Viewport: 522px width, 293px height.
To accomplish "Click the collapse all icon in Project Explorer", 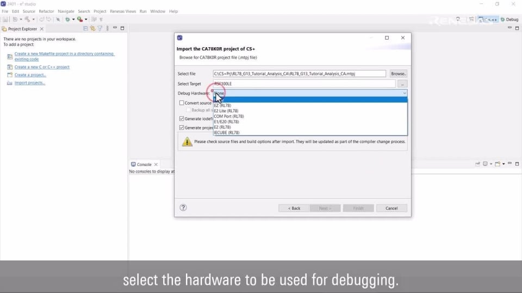I will (x=86, y=28).
